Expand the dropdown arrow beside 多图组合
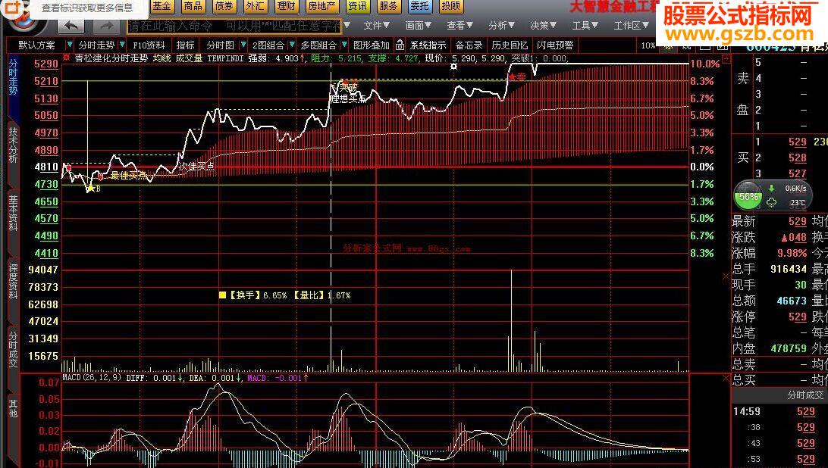828x468 pixels. [345, 45]
